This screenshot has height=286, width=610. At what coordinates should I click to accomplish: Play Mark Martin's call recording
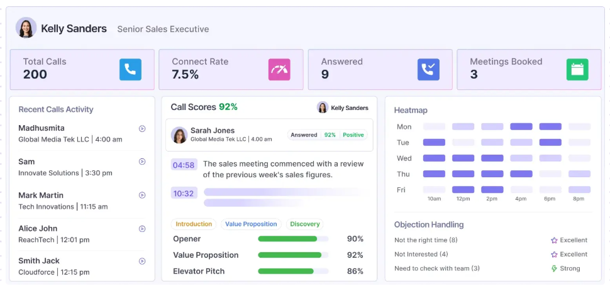pos(142,195)
